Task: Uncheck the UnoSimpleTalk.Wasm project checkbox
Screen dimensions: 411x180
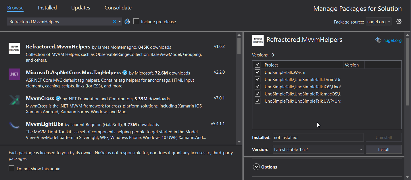Action: pyautogui.click(x=258, y=73)
